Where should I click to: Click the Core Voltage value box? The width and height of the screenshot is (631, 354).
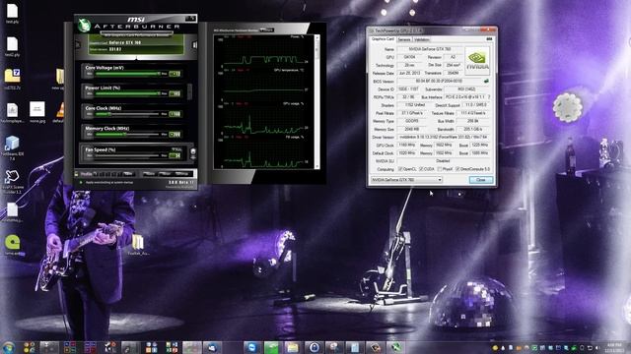point(175,74)
